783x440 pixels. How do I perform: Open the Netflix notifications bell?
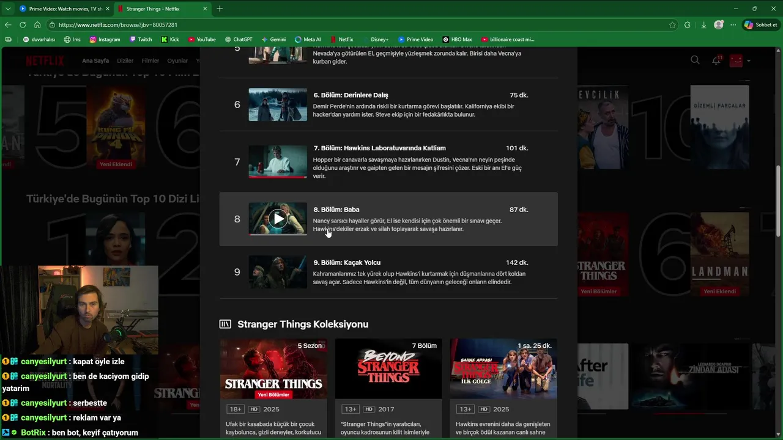click(716, 60)
